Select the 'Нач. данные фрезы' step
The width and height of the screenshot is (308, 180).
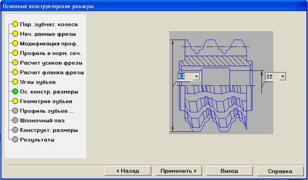48,34
